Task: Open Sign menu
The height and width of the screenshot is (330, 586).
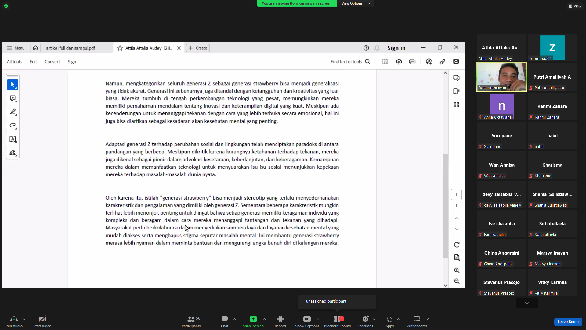Action: (72, 62)
